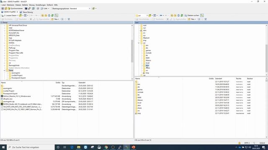Open the terminal console icon
Image resolution: width=268 pixels, height=150 pixels.
(26, 8)
